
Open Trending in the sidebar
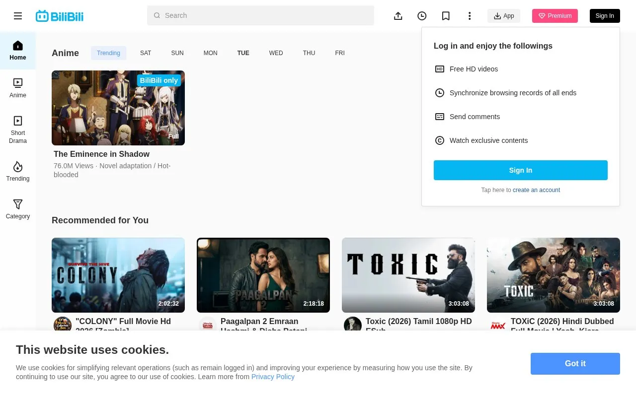(18, 172)
